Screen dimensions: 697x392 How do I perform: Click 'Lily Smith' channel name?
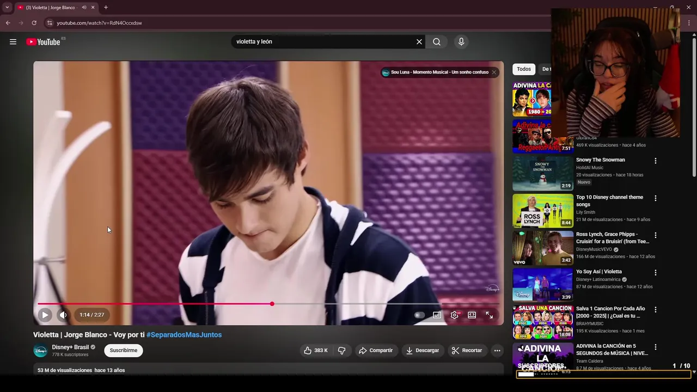(x=585, y=212)
